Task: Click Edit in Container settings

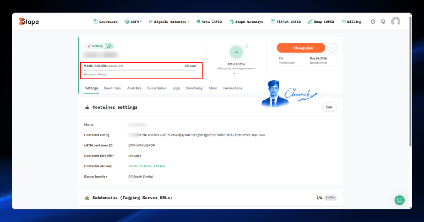Action: point(329,107)
